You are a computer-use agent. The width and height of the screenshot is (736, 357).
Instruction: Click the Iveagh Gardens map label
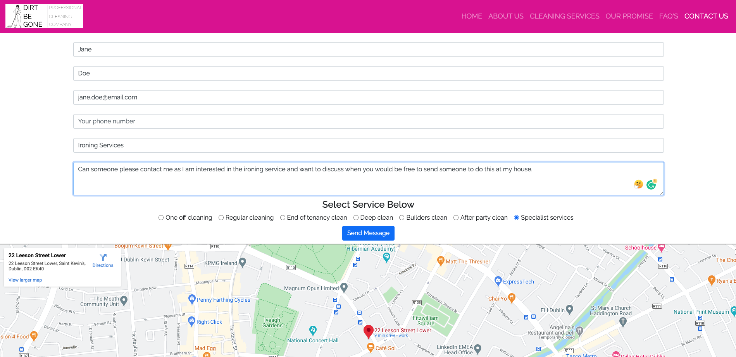[272, 323]
